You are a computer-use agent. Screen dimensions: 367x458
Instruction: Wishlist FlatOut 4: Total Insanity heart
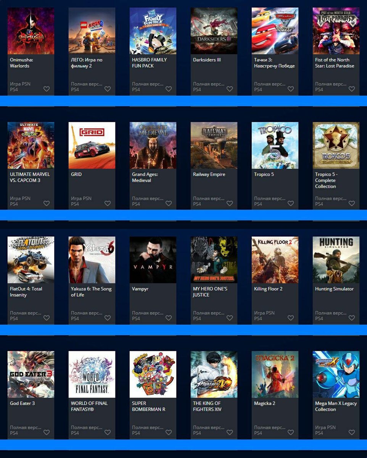tap(47, 318)
